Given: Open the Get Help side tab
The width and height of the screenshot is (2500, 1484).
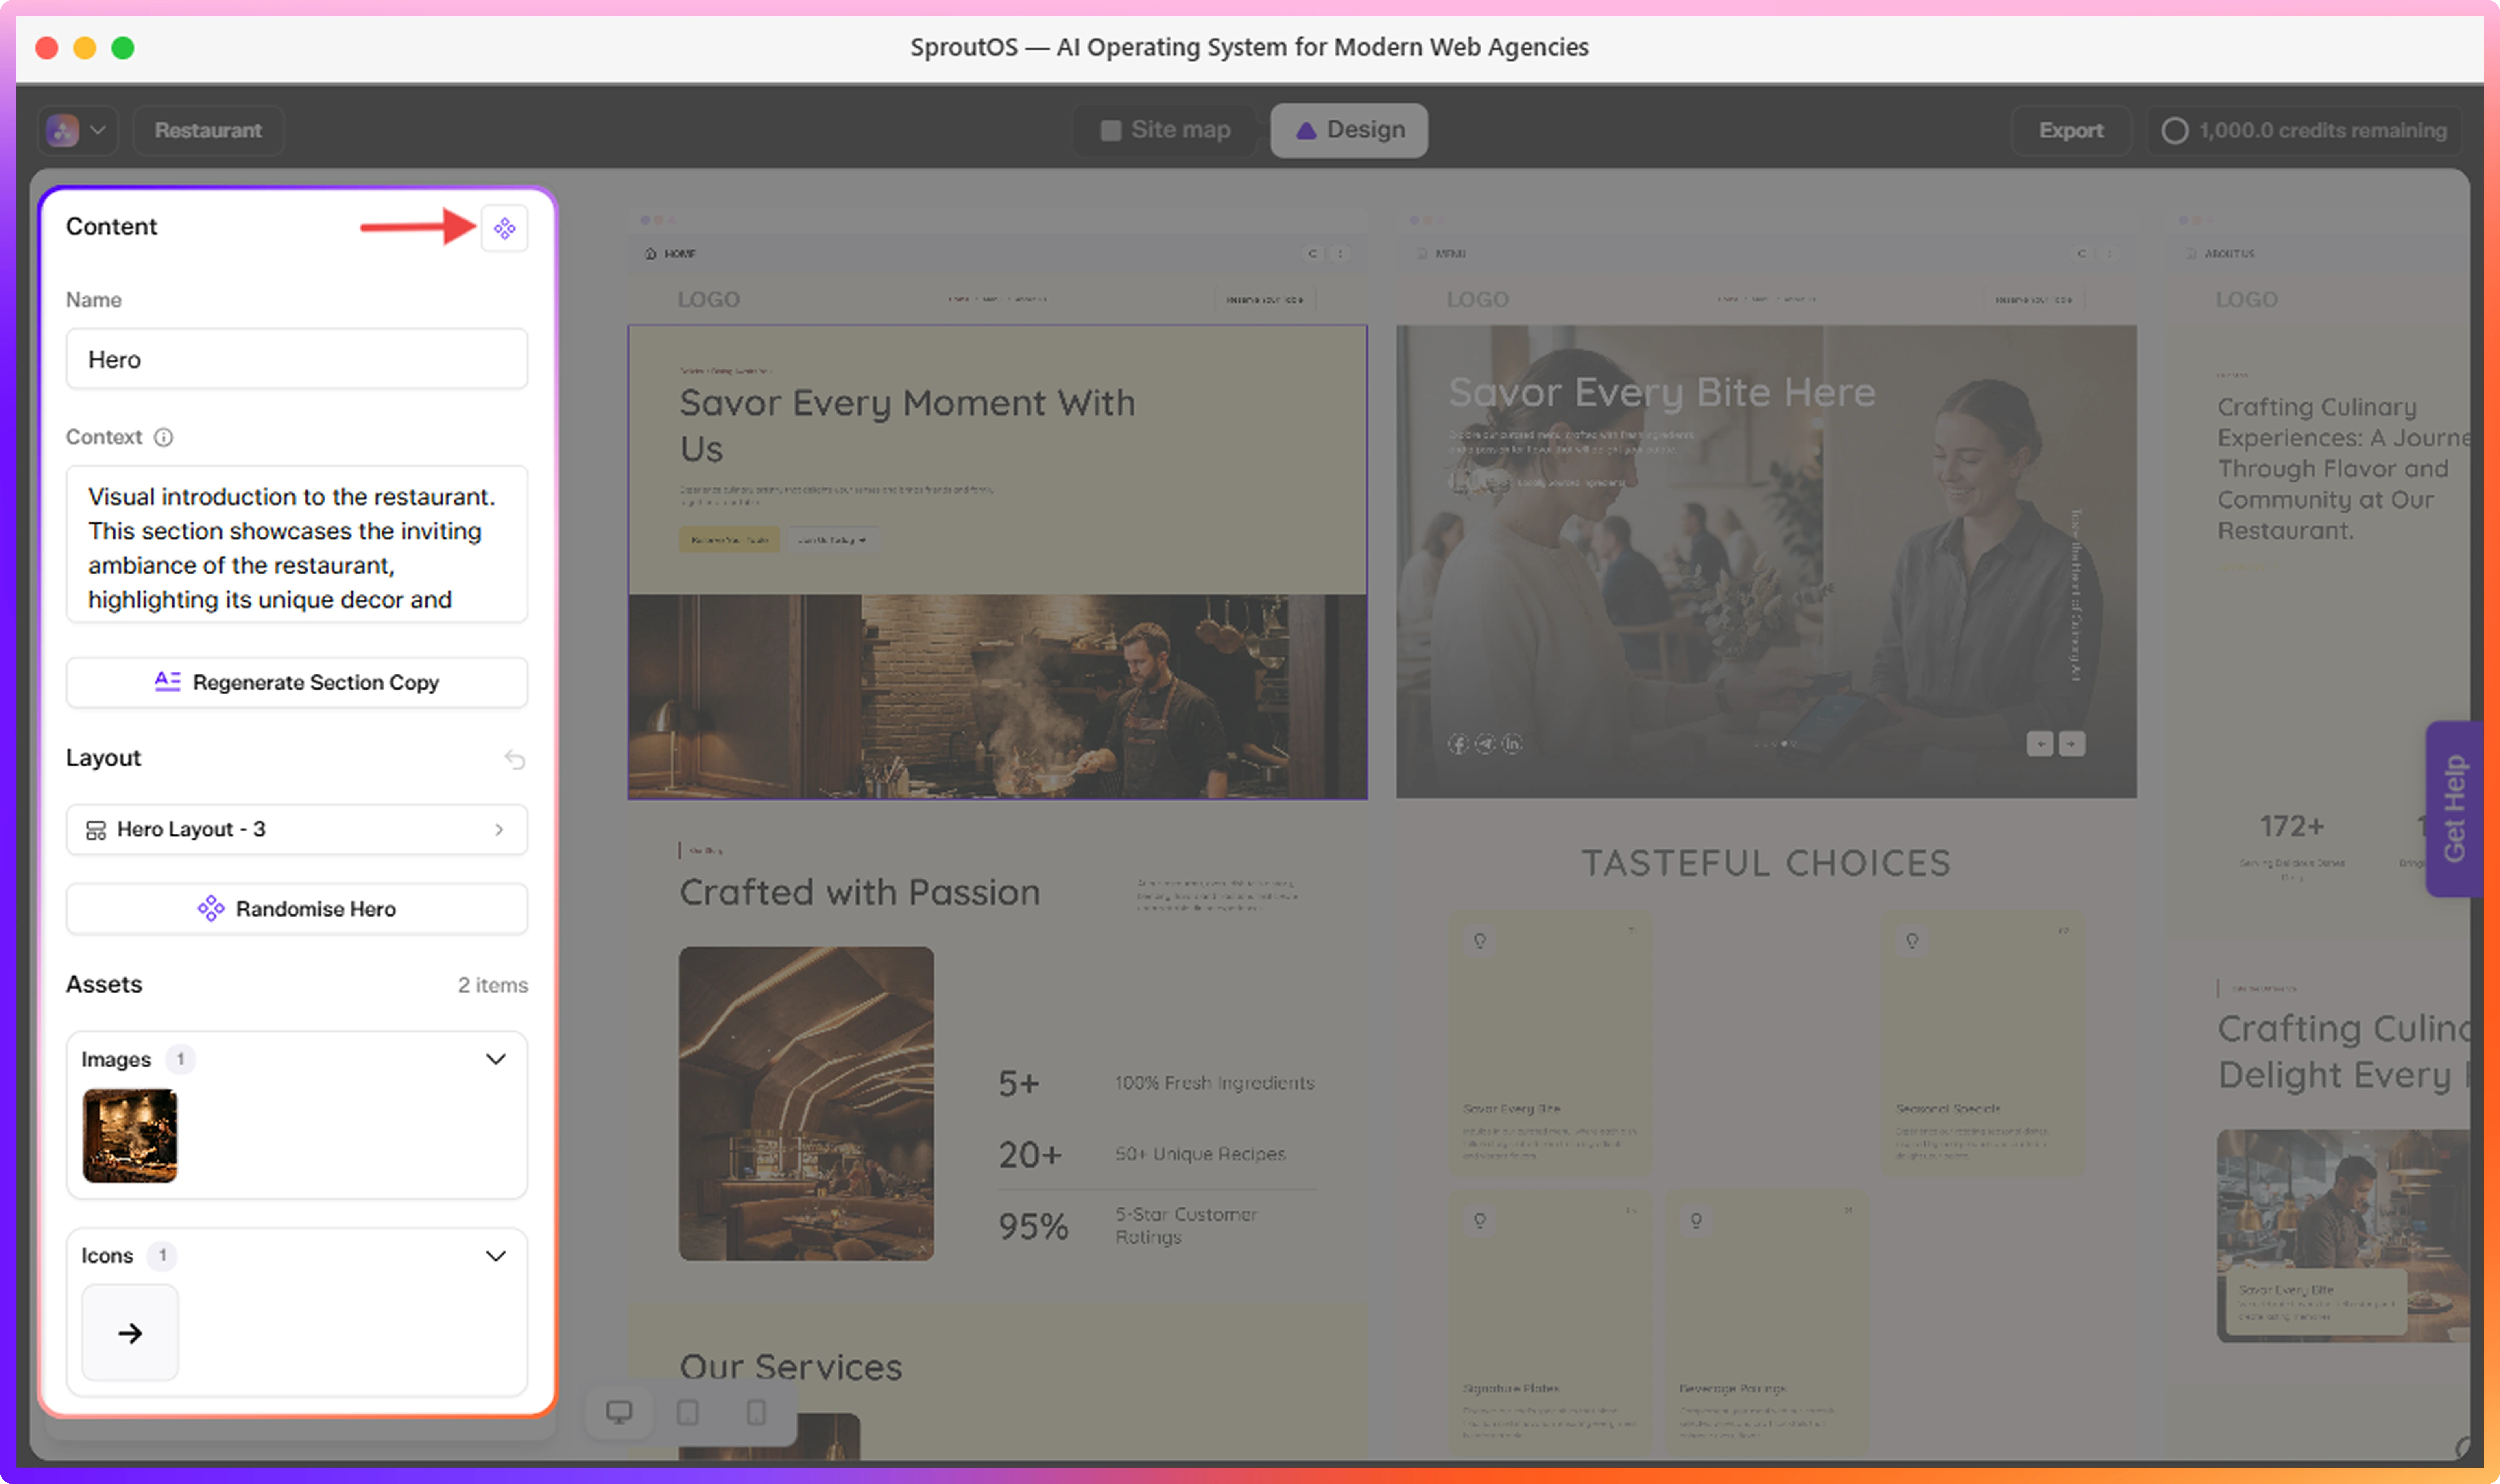Looking at the screenshot, I should point(2454,809).
